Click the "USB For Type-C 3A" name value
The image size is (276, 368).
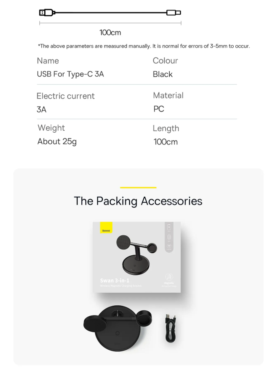click(x=70, y=74)
